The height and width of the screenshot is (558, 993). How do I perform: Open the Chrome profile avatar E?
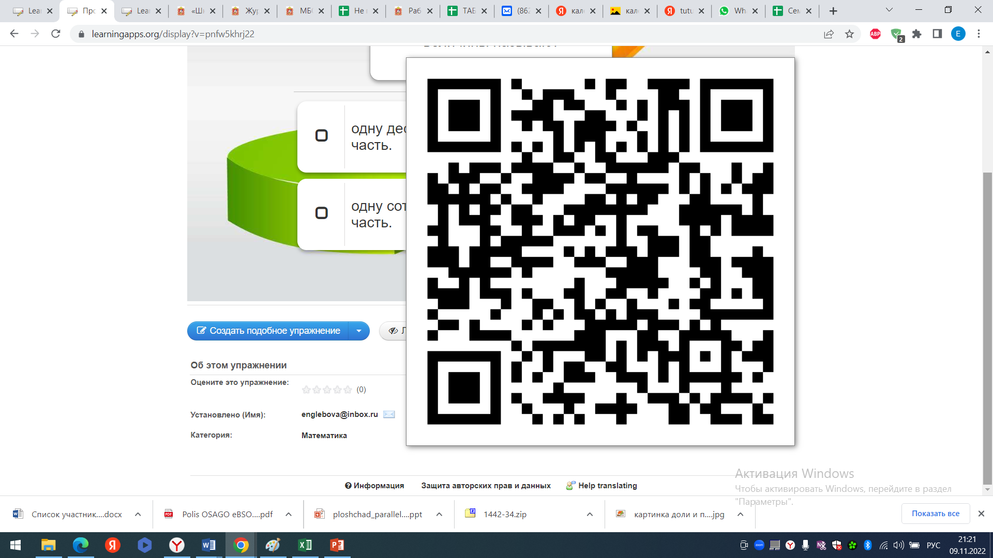[958, 34]
